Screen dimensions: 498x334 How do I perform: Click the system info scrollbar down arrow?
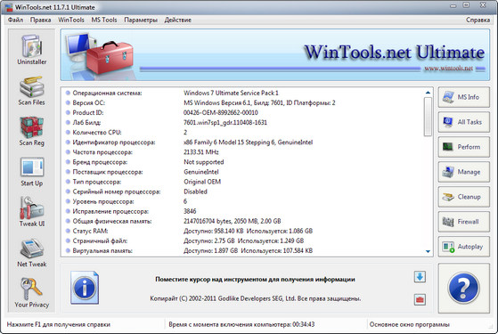click(428, 251)
